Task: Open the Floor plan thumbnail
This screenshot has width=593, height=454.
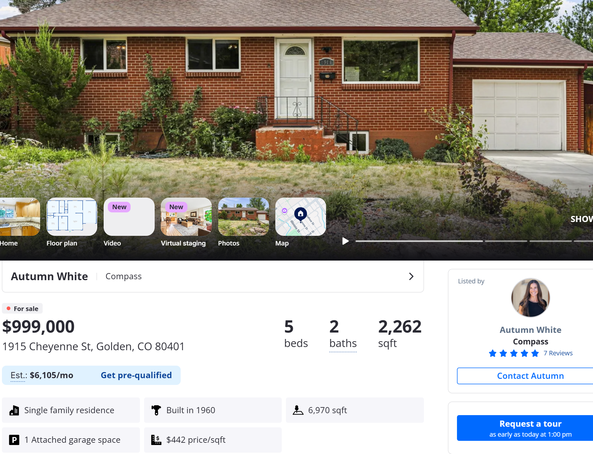Action: pyautogui.click(x=72, y=217)
